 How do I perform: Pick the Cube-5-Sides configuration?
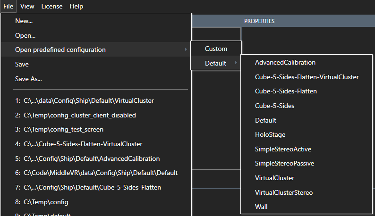274,106
